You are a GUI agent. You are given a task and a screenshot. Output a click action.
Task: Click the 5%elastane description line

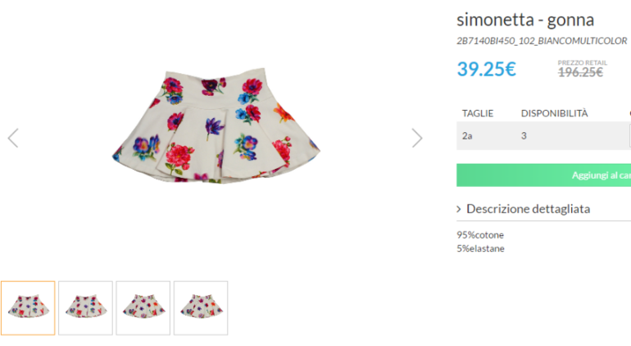(x=480, y=248)
